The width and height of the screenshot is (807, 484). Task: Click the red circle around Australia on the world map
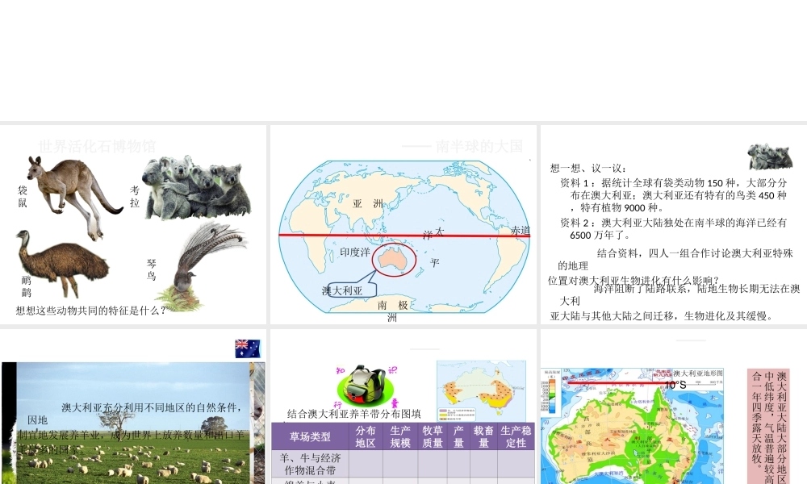[395, 261]
